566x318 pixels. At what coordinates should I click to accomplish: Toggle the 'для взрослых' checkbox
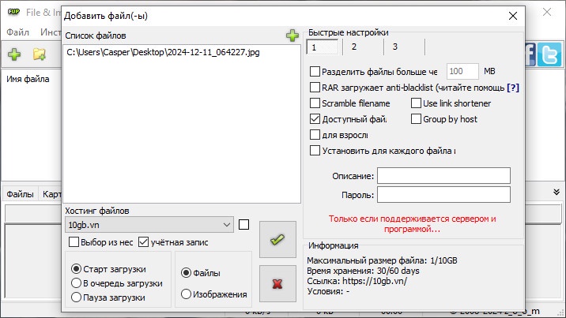click(x=315, y=135)
